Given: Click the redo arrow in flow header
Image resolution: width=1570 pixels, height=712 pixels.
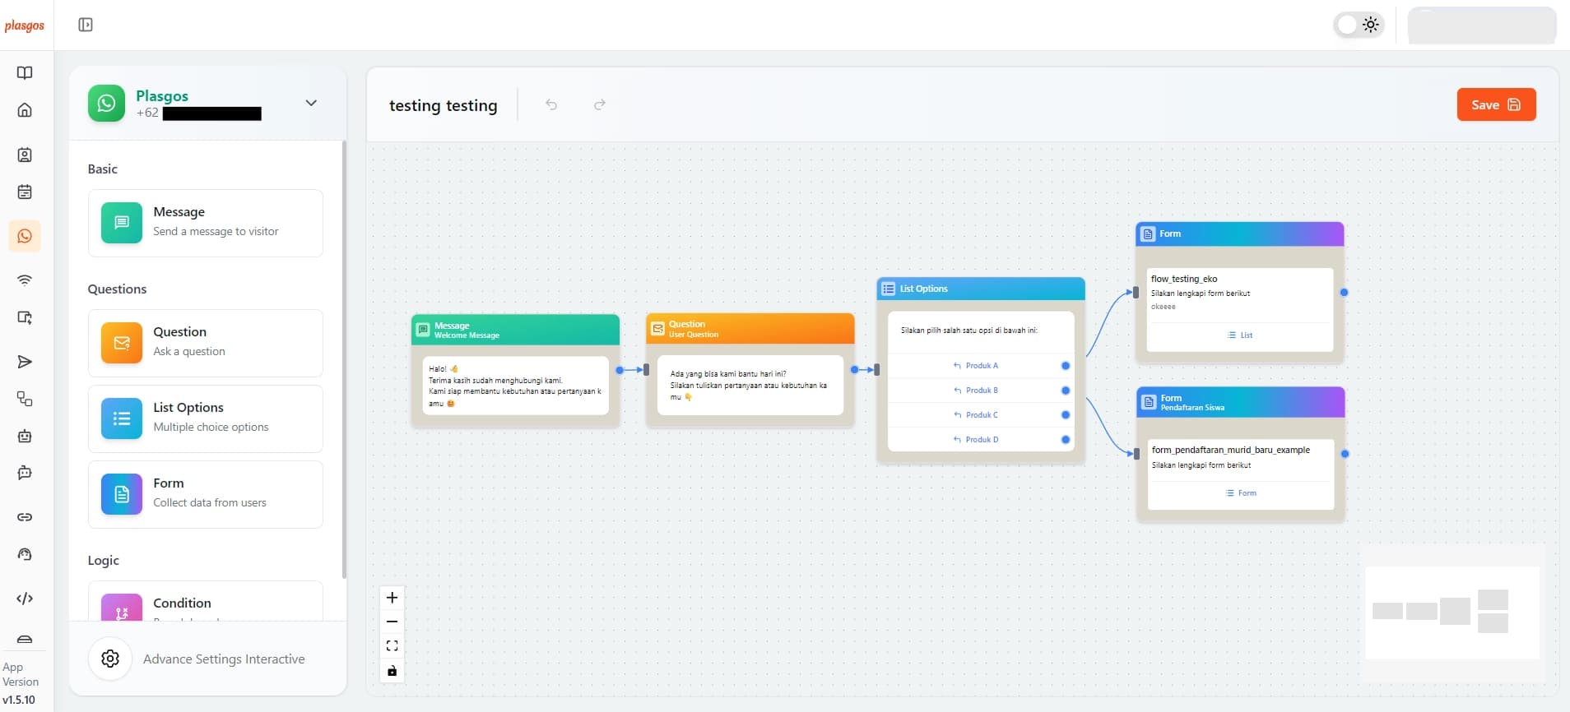Looking at the screenshot, I should [x=600, y=104].
